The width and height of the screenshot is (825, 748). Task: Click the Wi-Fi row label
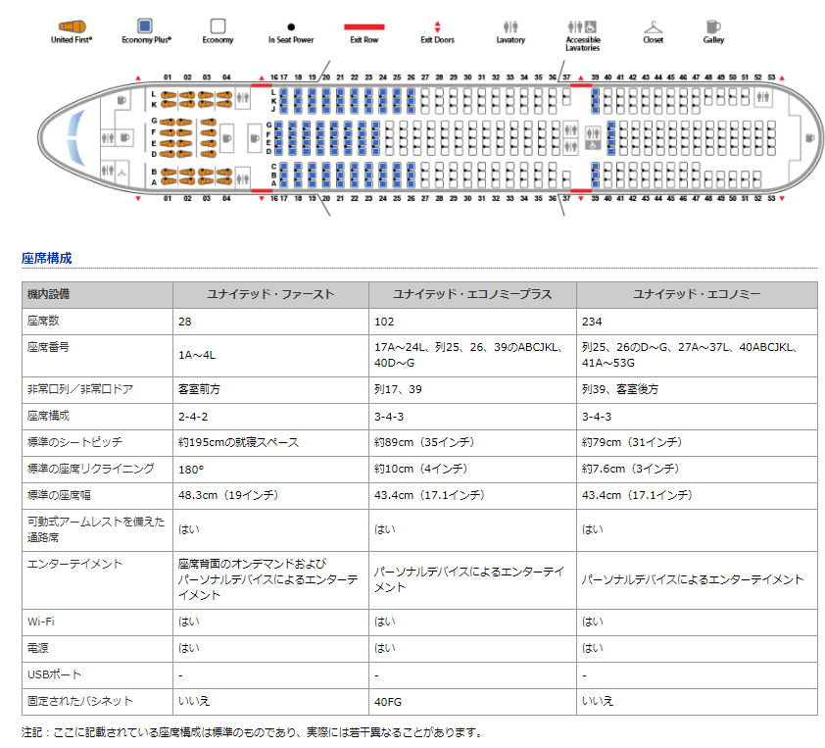tap(41, 622)
